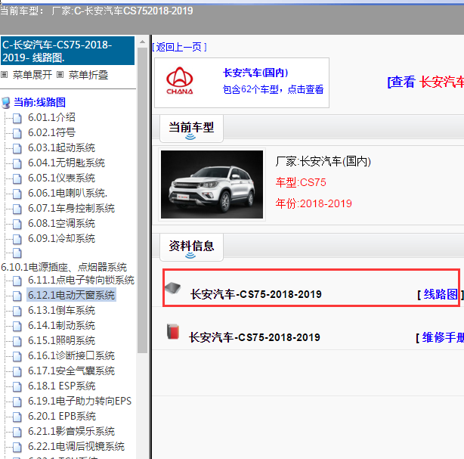Viewport: 464px width, 459px height.
Task: Click the page icon beside 6.22.1电调后视镜系统
Action: coord(17,447)
